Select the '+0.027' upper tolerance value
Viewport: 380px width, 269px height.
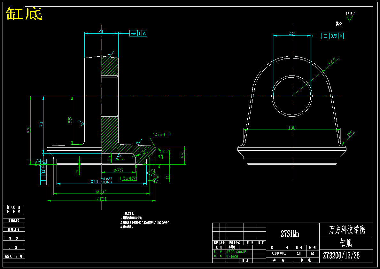point(107,179)
